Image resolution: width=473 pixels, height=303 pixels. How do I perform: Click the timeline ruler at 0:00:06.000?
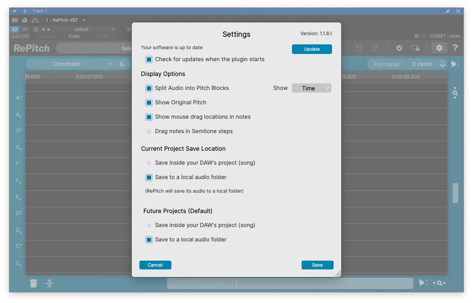pyautogui.click(x=406, y=76)
